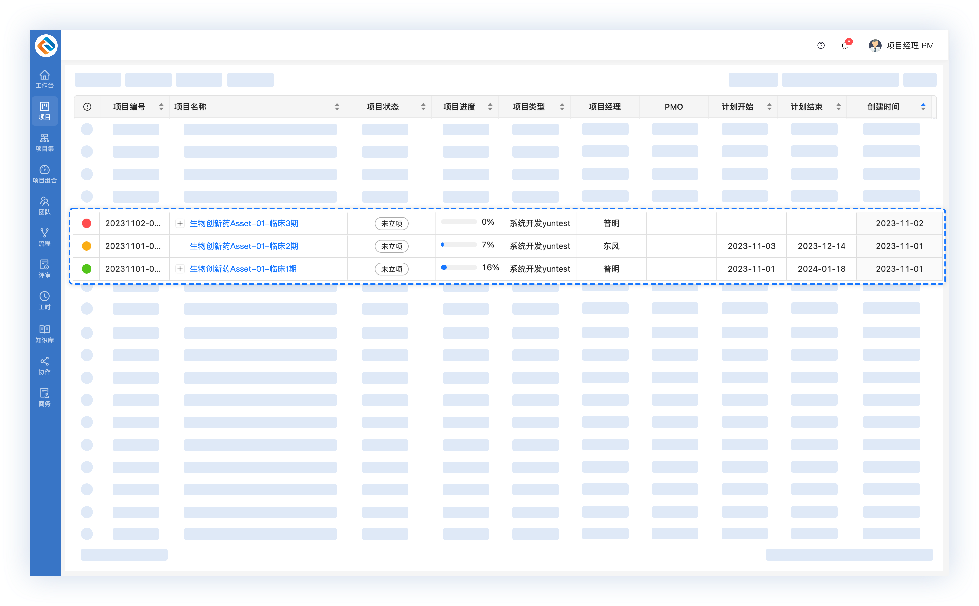This screenshot has height=606, width=979.
Task: Click the notification bell icon
Action: click(x=844, y=46)
